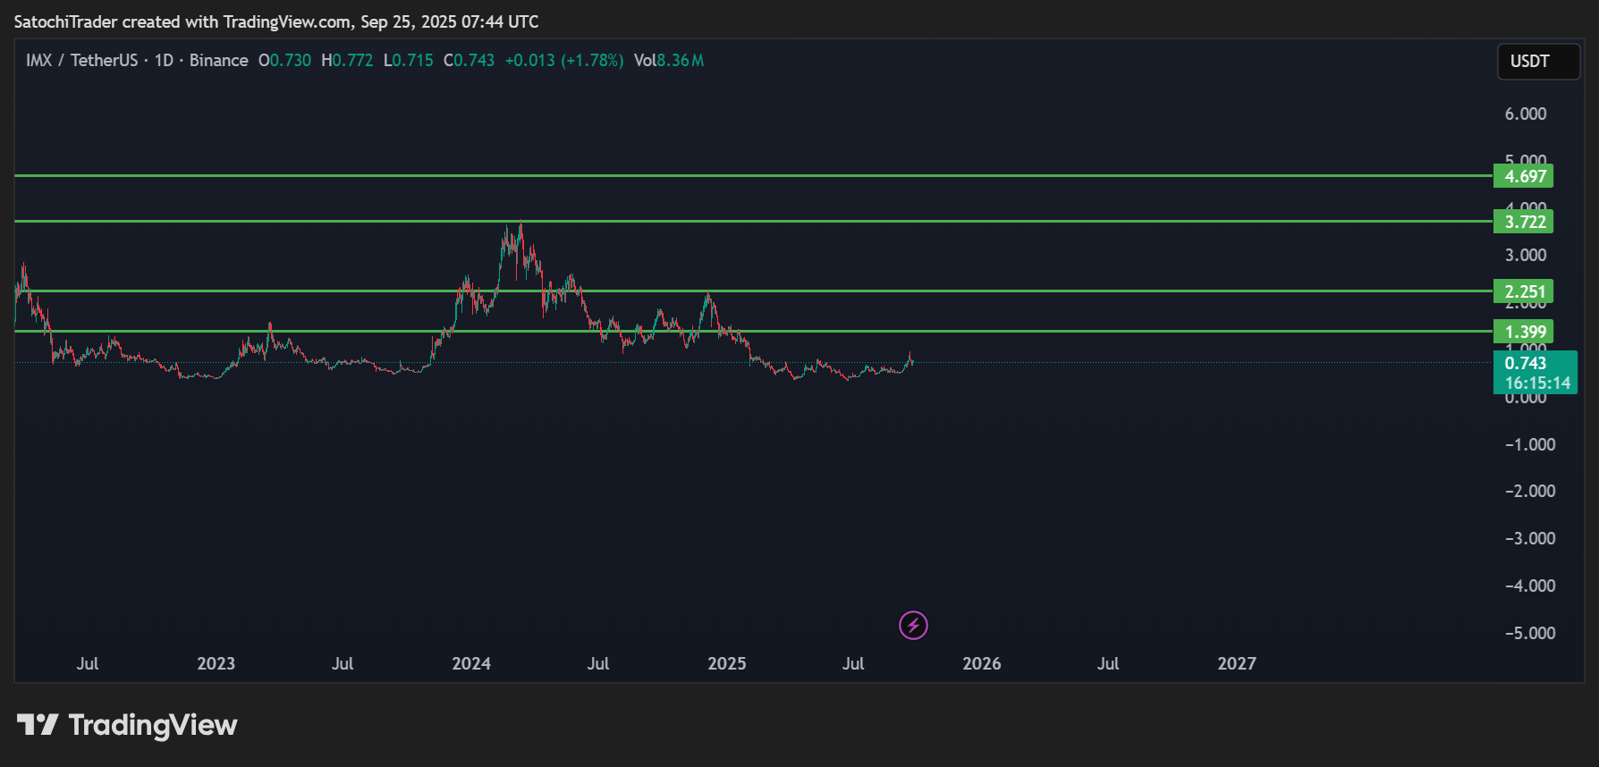Click the 2024 label on the time axis

coord(471,663)
